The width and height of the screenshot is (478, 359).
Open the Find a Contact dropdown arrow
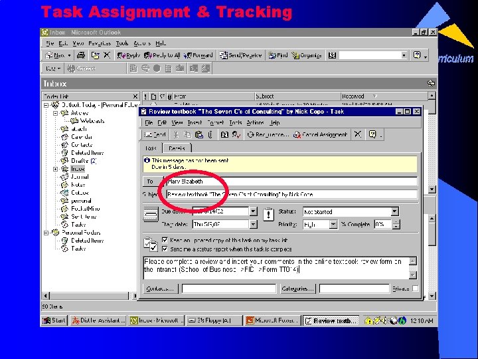(404, 55)
